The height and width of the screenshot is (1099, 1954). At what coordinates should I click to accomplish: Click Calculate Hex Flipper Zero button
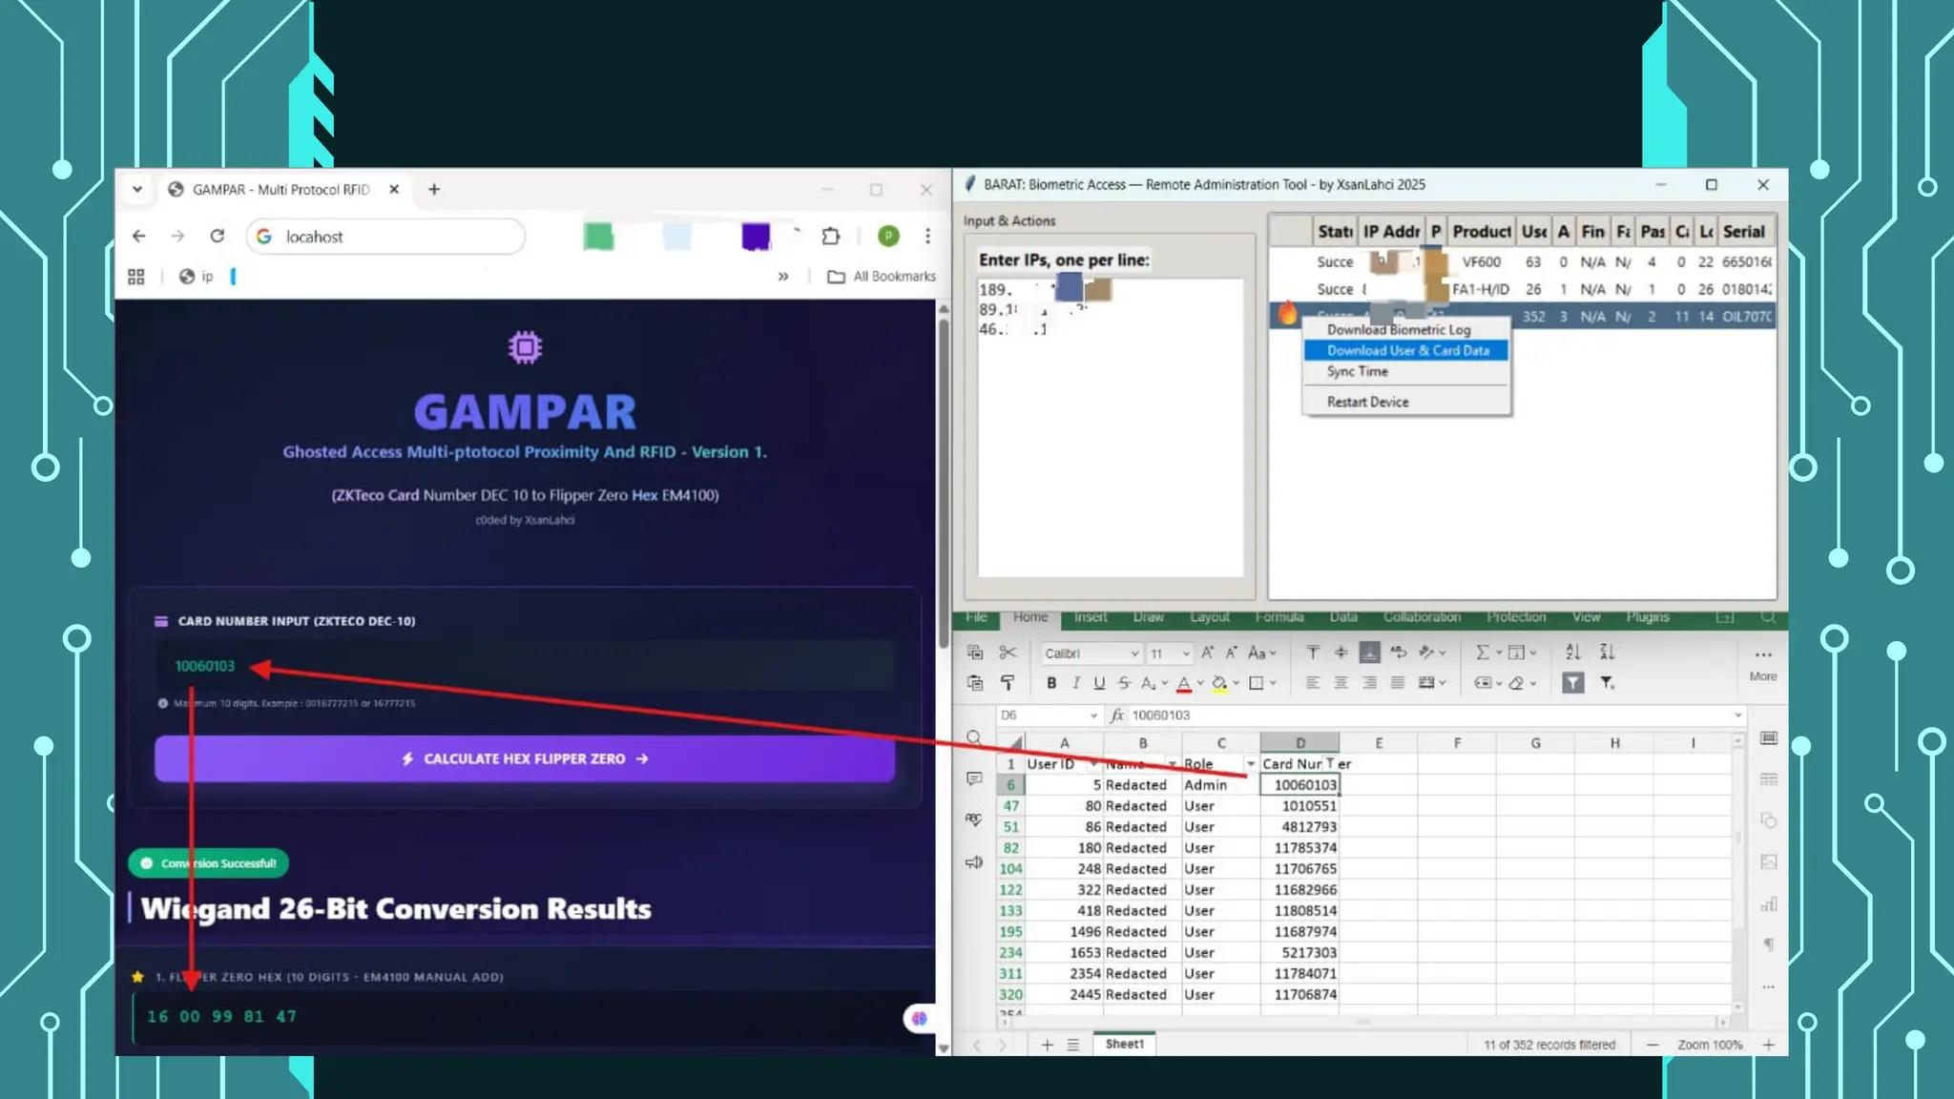(x=525, y=759)
